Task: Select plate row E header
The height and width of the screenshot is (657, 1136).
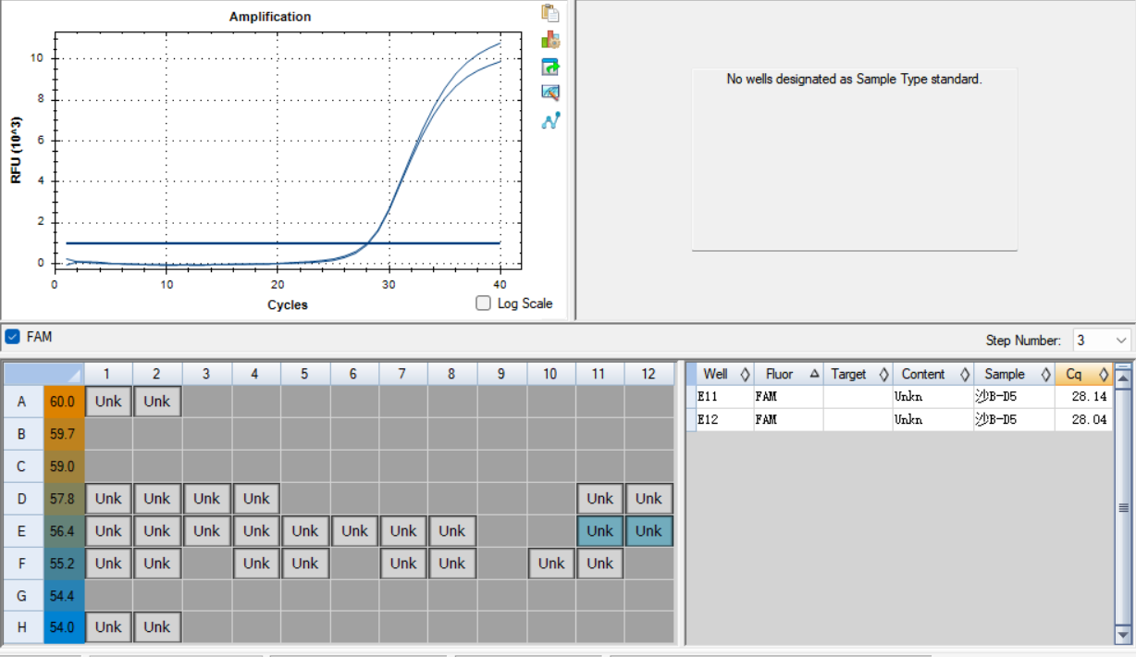Action: [x=22, y=531]
